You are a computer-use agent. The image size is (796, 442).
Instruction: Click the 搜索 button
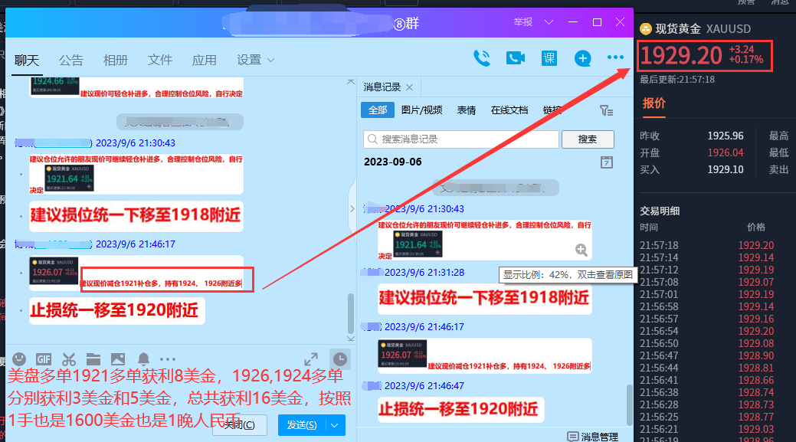(588, 139)
